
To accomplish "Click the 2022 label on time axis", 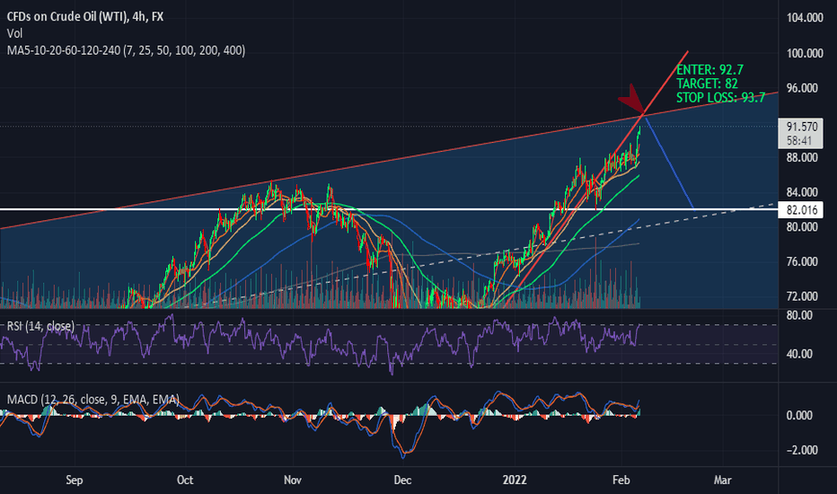I will 515,481.
